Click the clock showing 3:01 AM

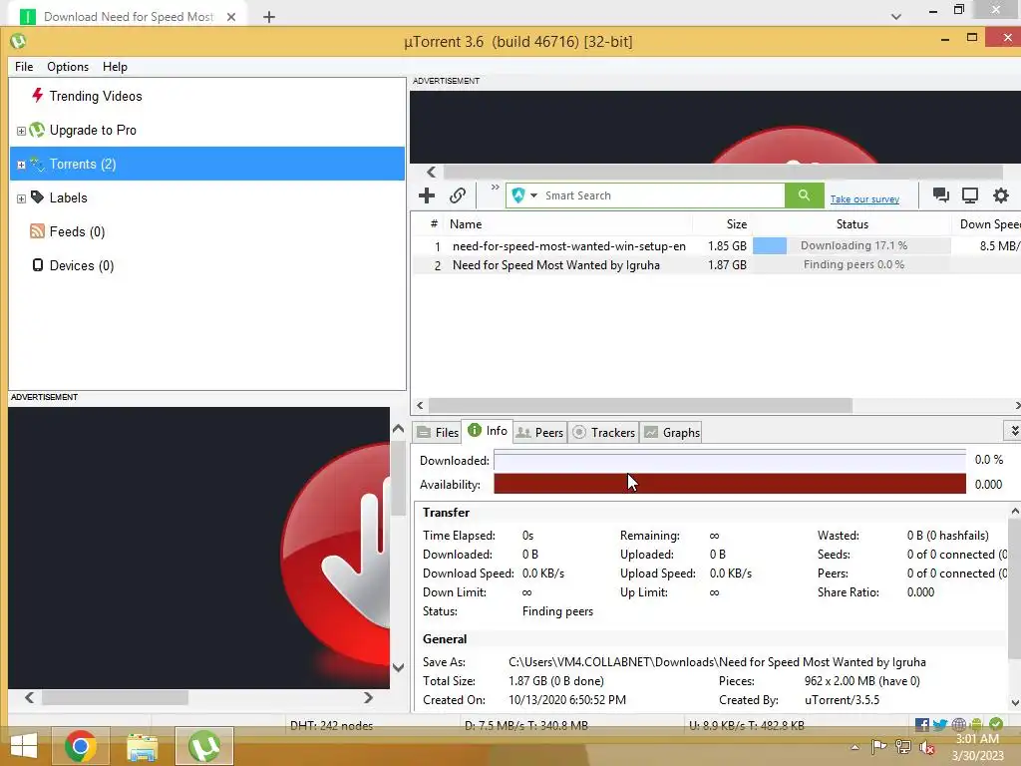977,739
